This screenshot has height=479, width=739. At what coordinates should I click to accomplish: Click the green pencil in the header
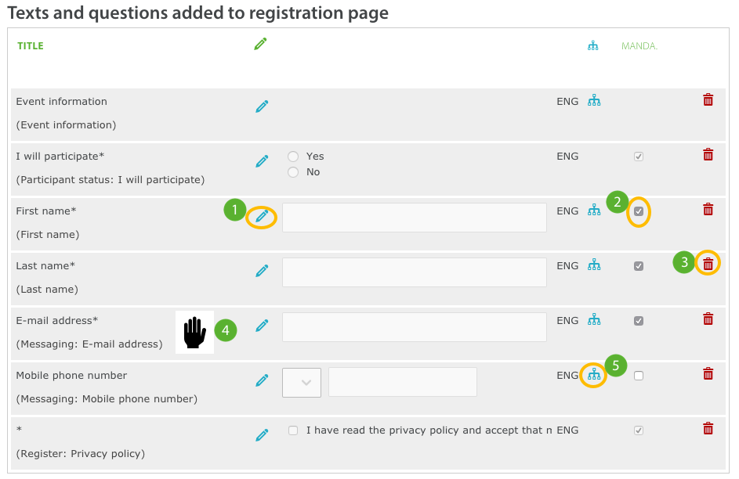[260, 45]
